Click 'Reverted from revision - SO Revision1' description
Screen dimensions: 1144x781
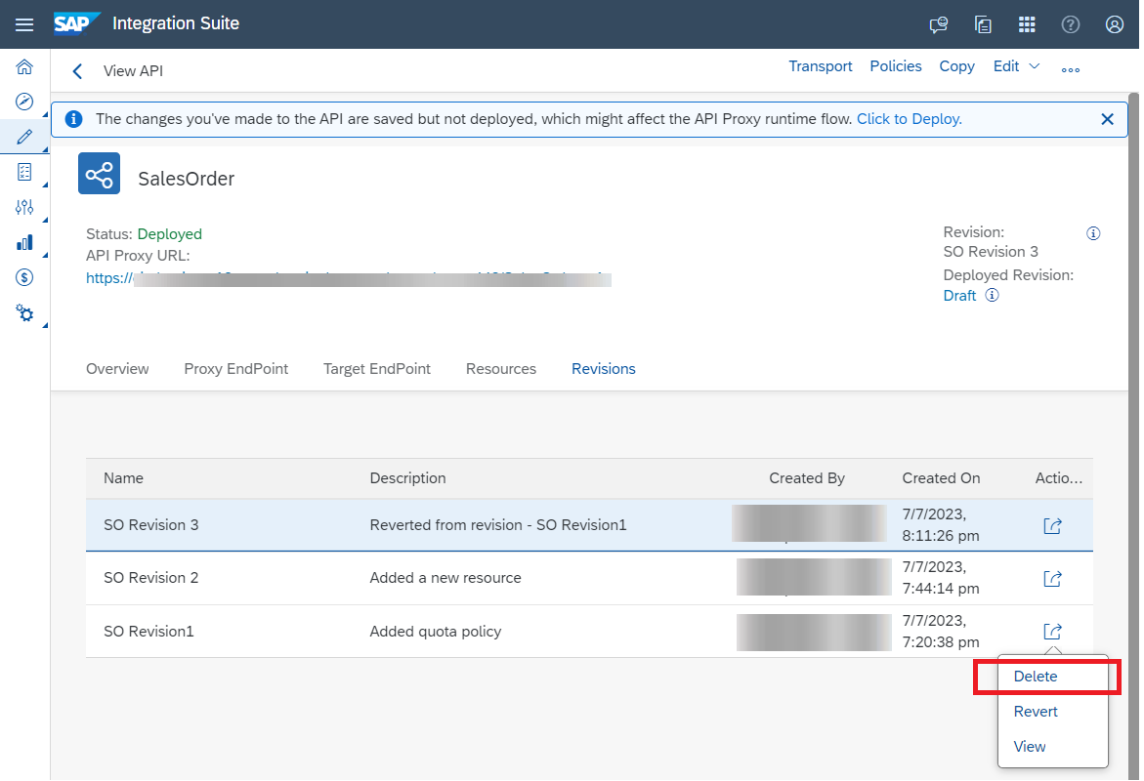click(x=497, y=525)
